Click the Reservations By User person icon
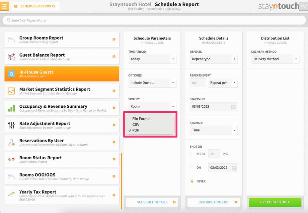The image size is (308, 213). [x=11, y=142]
